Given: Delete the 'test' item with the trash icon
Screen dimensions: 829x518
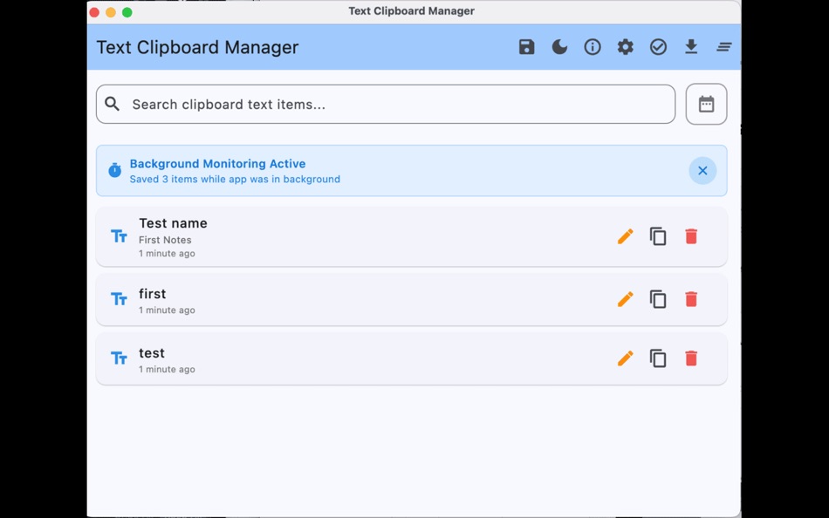Looking at the screenshot, I should click(691, 358).
